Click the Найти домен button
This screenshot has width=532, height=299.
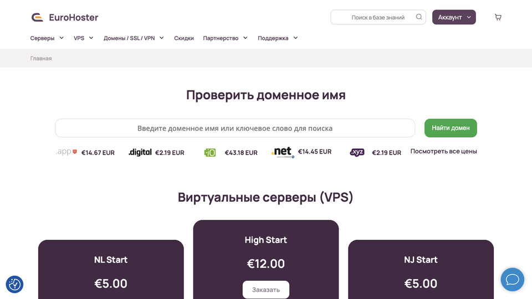(x=451, y=128)
